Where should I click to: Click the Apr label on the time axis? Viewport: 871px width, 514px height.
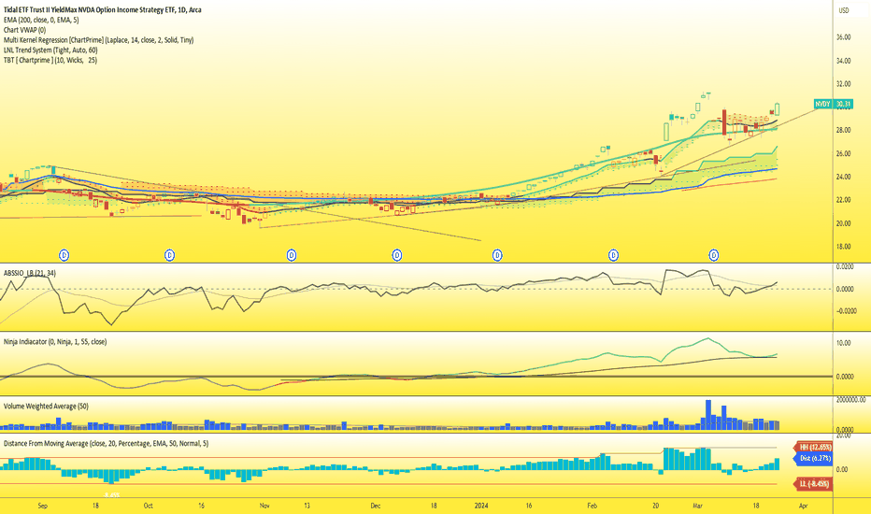tap(803, 506)
